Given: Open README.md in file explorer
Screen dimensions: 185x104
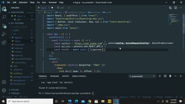Looking at the screenshot, I should tap(19, 84).
